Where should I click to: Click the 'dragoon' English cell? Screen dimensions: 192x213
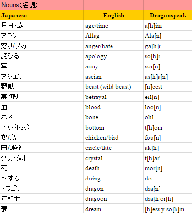click(x=113, y=198)
